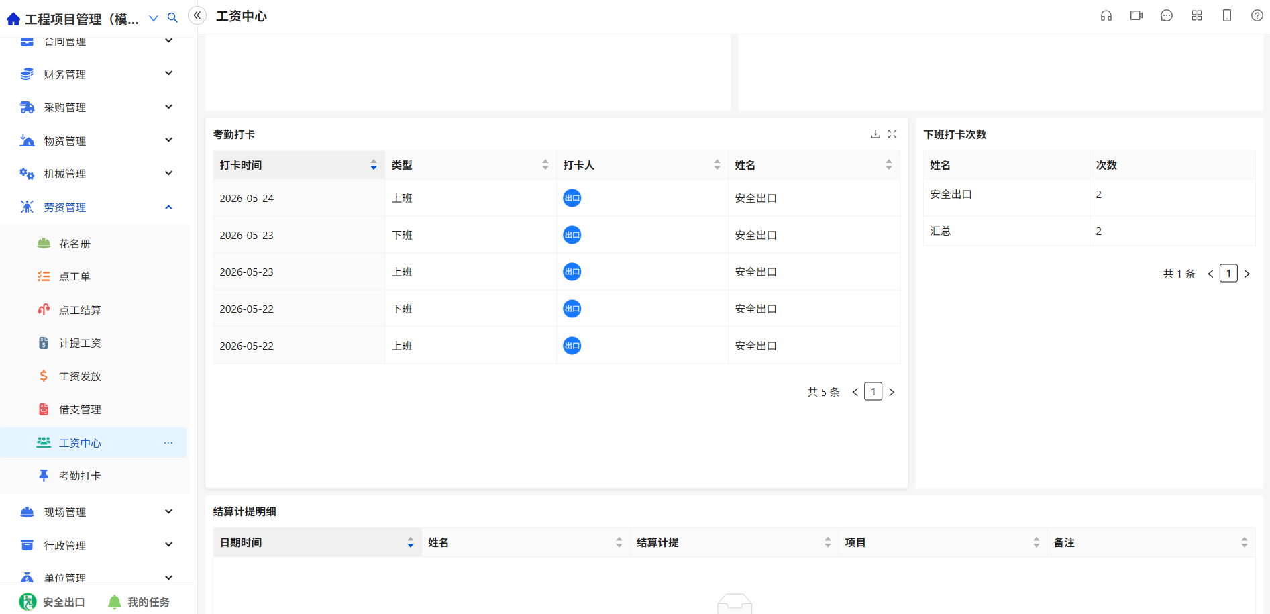
Task: Click the headset support icon
Action: click(1106, 15)
